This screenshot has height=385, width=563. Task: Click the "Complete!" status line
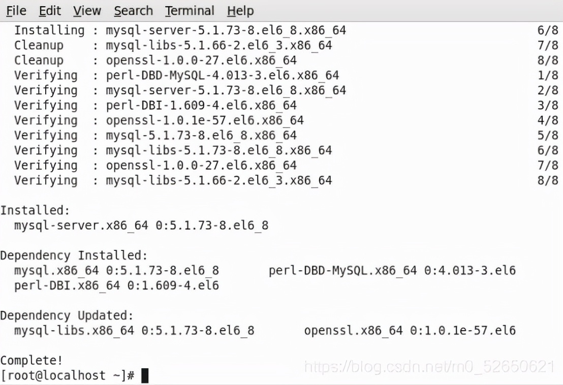32,361
